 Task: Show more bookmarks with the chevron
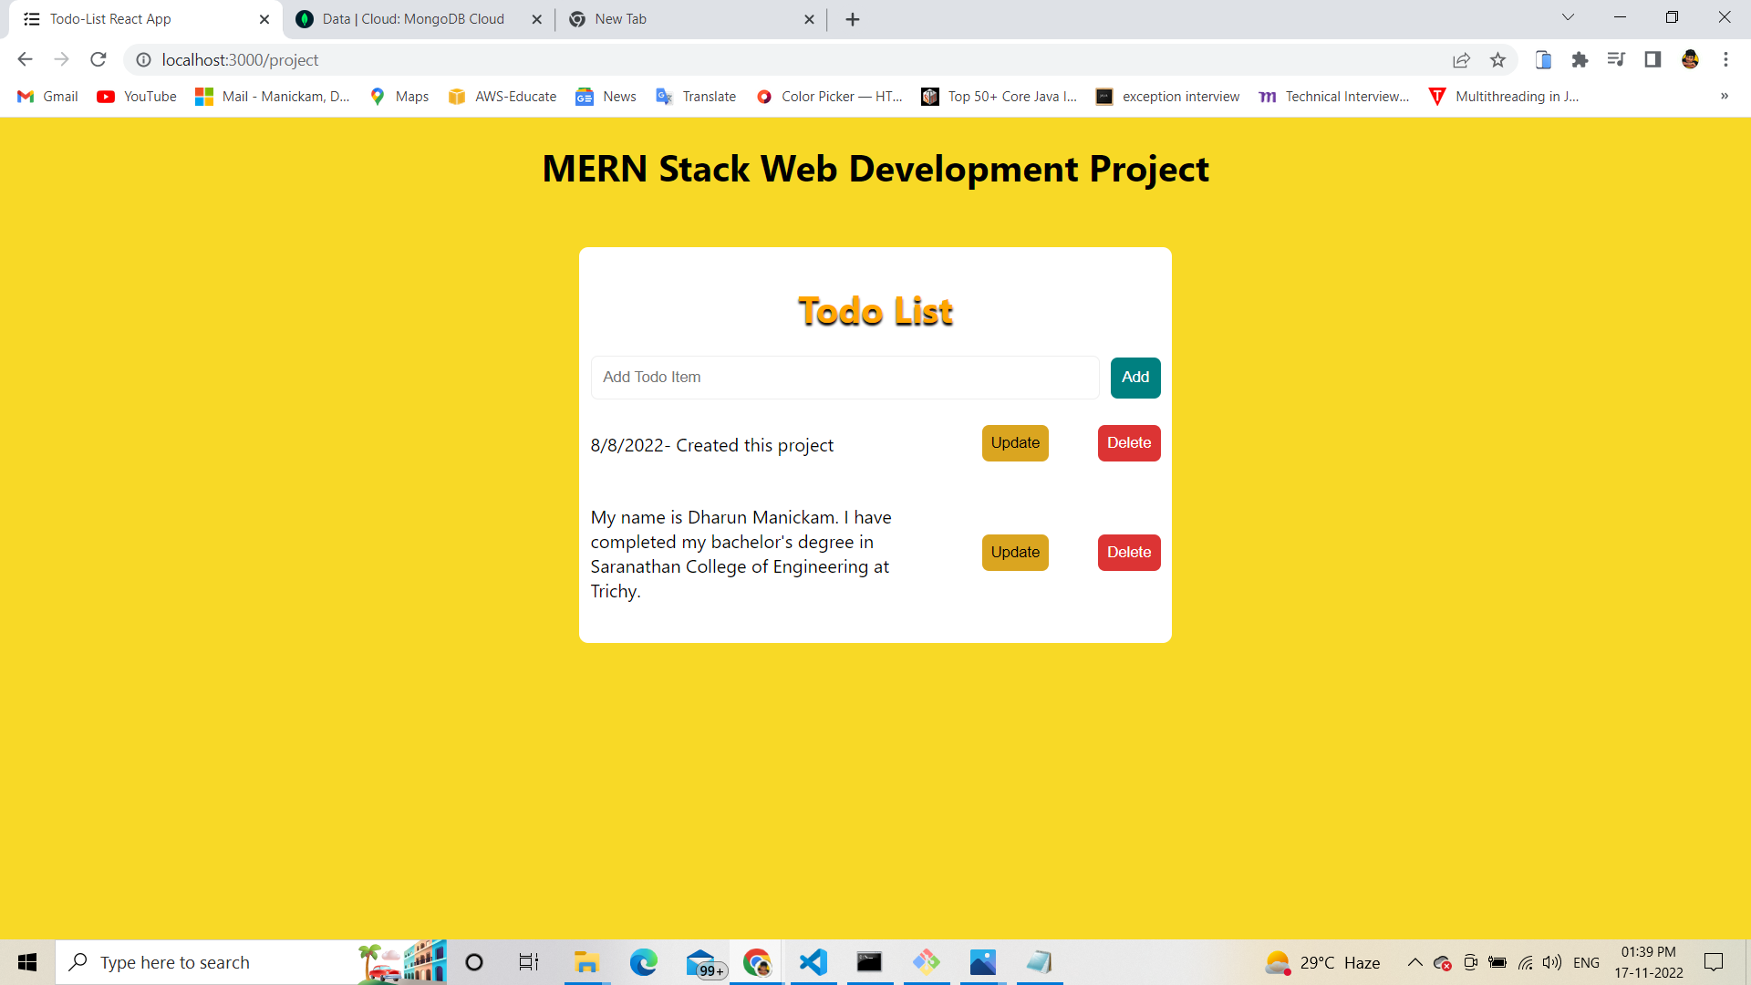pyautogui.click(x=1724, y=96)
